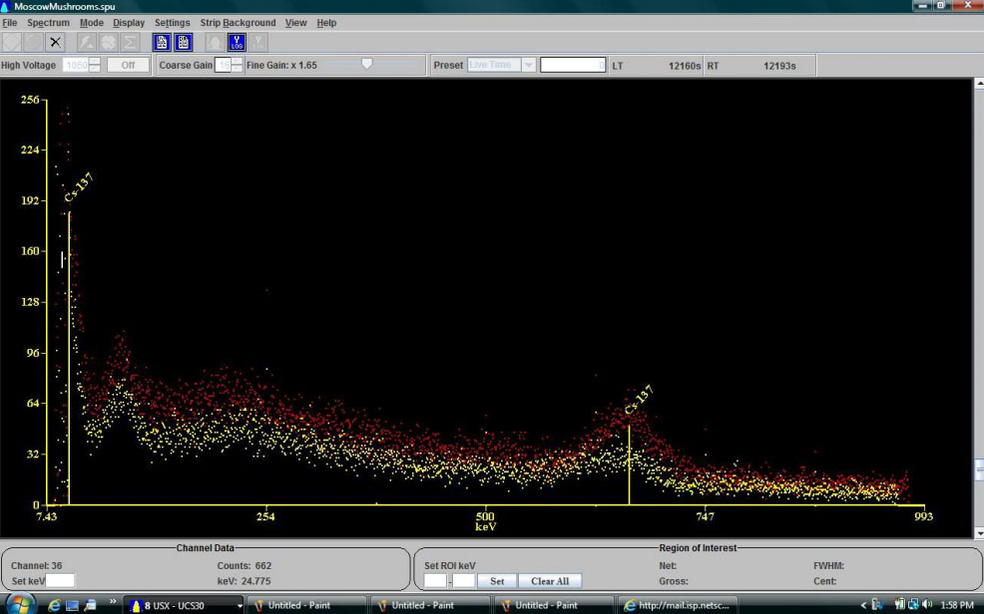
Task: Open the grouped USX taskbar button dropdown
Action: tap(240, 606)
